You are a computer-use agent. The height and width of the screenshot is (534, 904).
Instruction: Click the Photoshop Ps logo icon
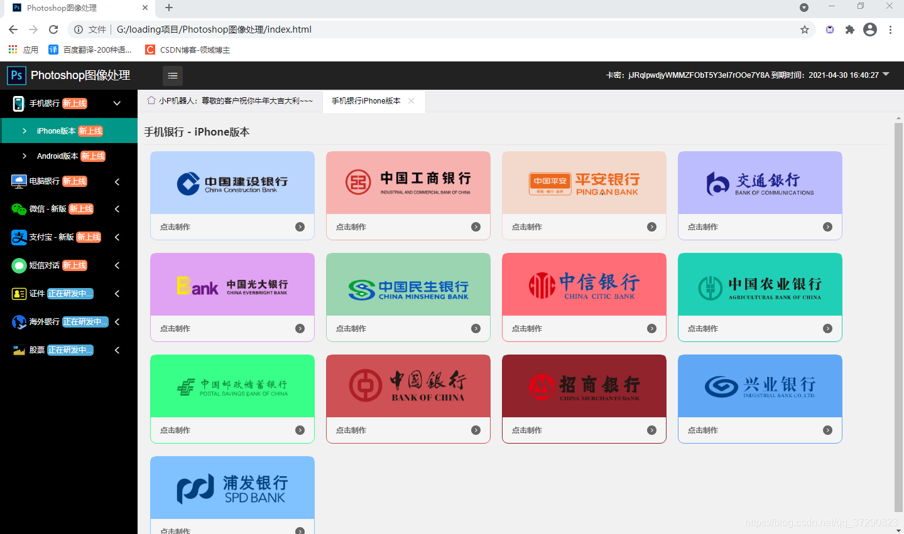(16, 75)
